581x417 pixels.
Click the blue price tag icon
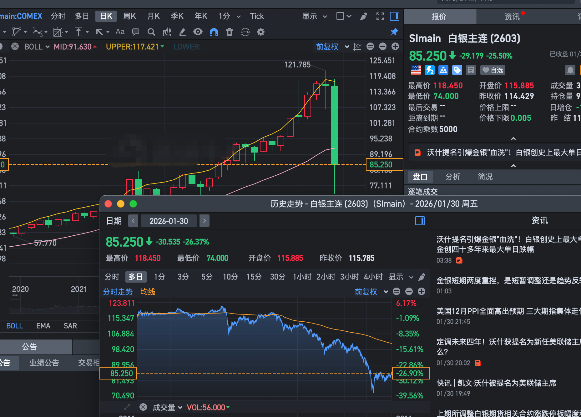click(457, 70)
